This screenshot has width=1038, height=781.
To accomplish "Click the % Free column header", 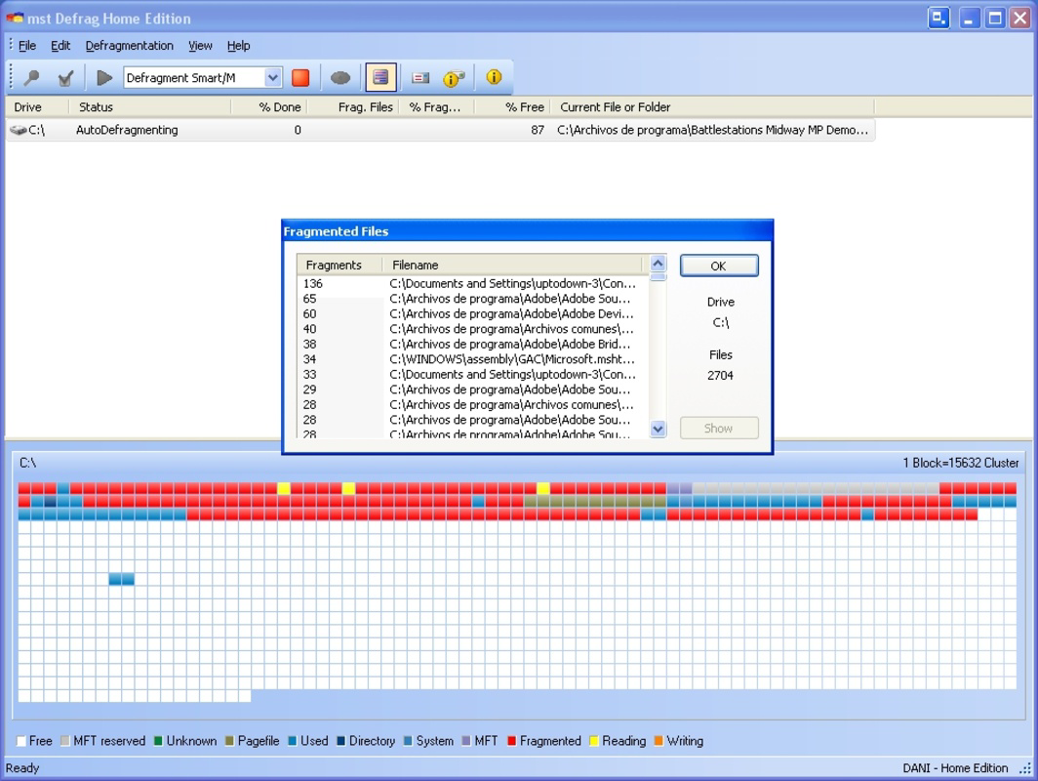I will tap(512, 107).
